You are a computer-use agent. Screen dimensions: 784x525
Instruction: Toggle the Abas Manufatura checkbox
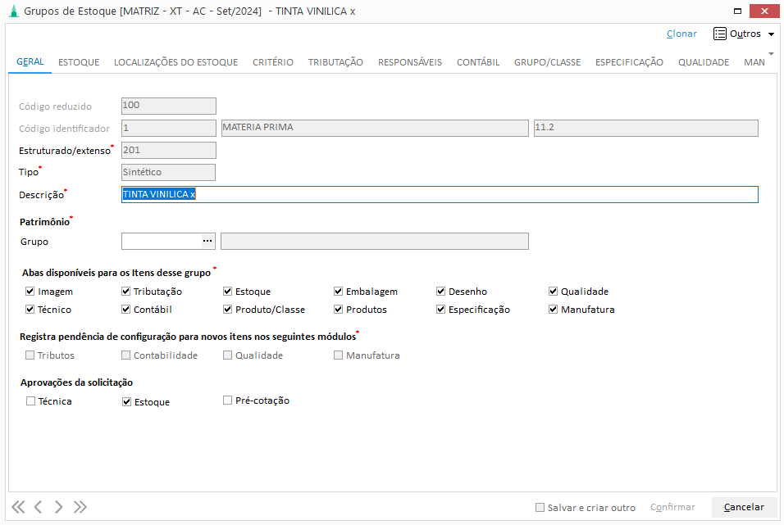[x=553, y=310]
